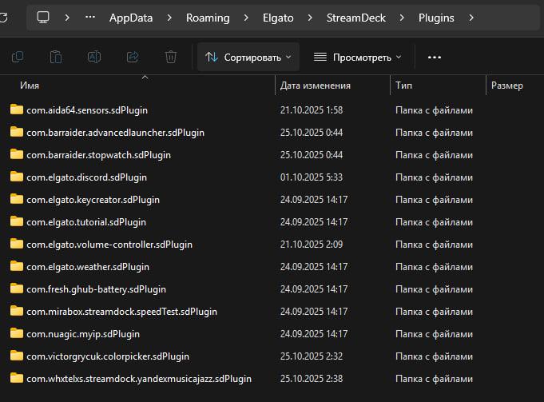Select the com.aida64.sensors.sdPlugin folder
The image size is (544, 402).
click(x=87, y=109)
